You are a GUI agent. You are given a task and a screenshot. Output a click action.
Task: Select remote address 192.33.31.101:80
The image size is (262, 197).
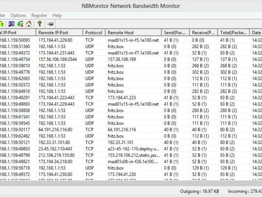(x=54, y=142)
